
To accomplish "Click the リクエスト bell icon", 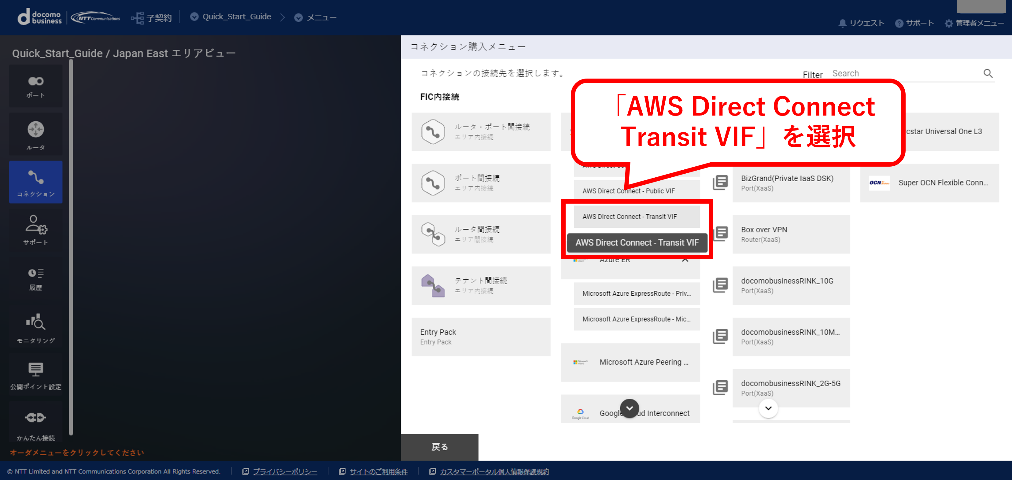I will [x=842, y=23].
